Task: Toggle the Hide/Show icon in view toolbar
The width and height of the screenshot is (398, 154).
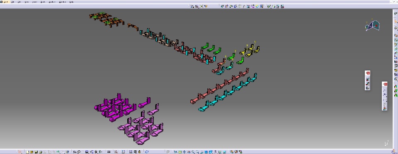Action: 220,152
